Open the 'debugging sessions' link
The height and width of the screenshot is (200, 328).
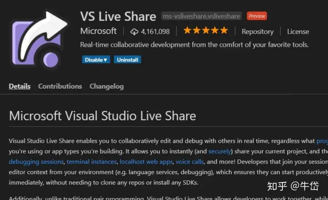pyautogui.click(x=36, y=162)
